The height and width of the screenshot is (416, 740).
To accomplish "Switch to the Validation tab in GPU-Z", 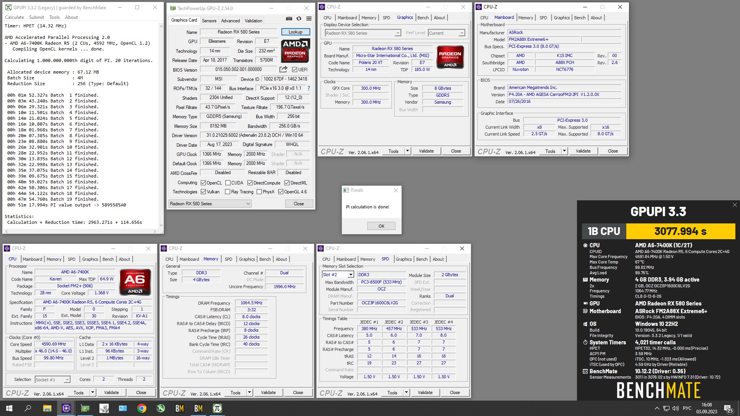I will 253,21.
